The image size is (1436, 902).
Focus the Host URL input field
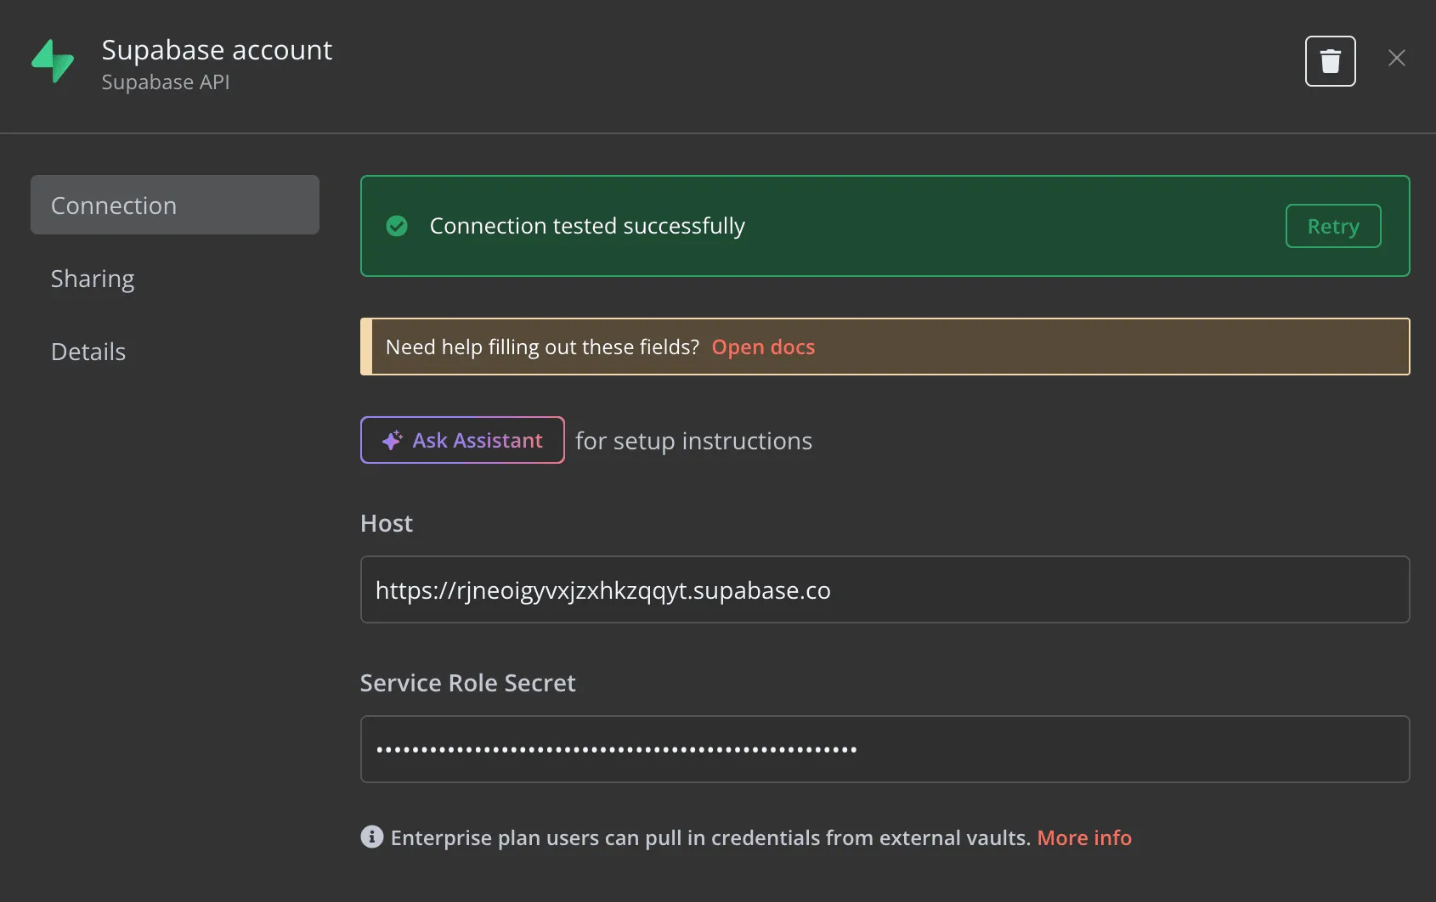pyautogui.click(x=884, y=589)
